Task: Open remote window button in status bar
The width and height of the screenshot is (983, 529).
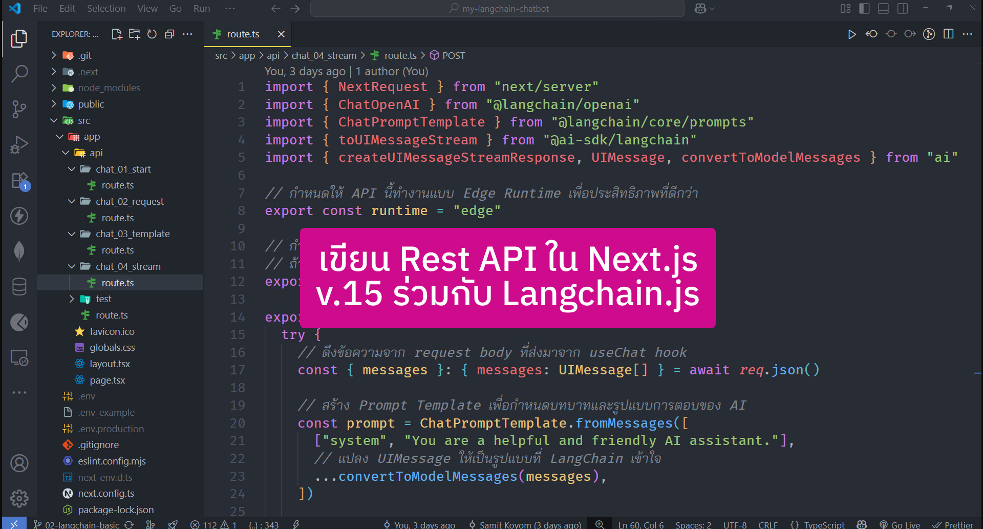Action: [x=14, y=524]
